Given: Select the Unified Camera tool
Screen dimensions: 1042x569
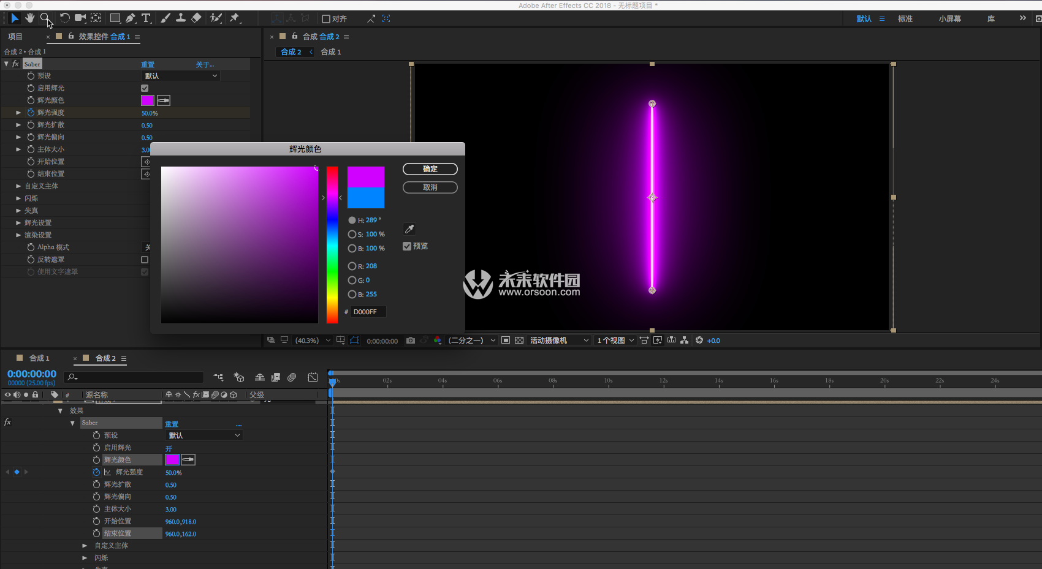Looking at the screenshot, I should point(80,18).
